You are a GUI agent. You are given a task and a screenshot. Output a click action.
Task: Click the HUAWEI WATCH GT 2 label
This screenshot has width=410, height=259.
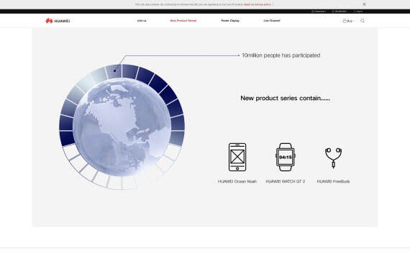286,181
